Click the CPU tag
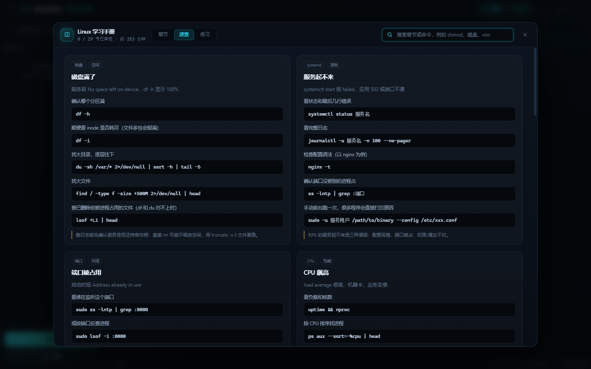591x369 pixels. pyautogui.click(x=311, y=261)
